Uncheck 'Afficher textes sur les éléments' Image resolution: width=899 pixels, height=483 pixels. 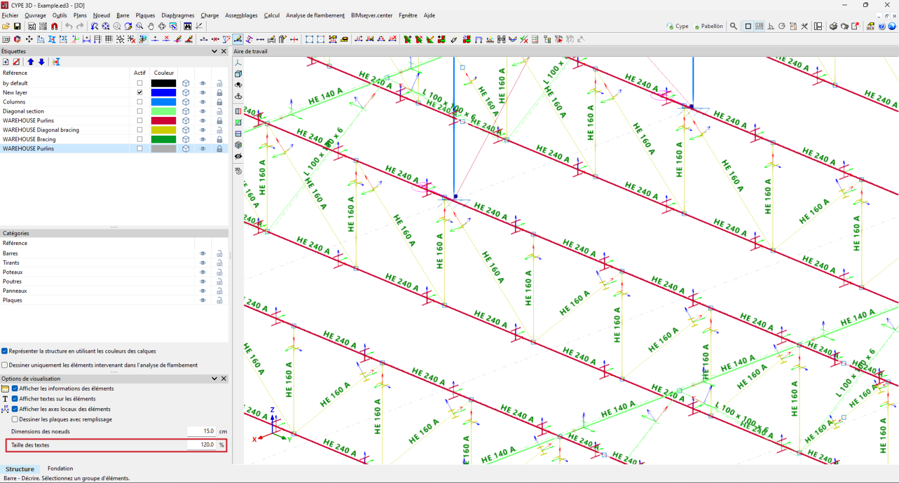[x=15, y=399]
